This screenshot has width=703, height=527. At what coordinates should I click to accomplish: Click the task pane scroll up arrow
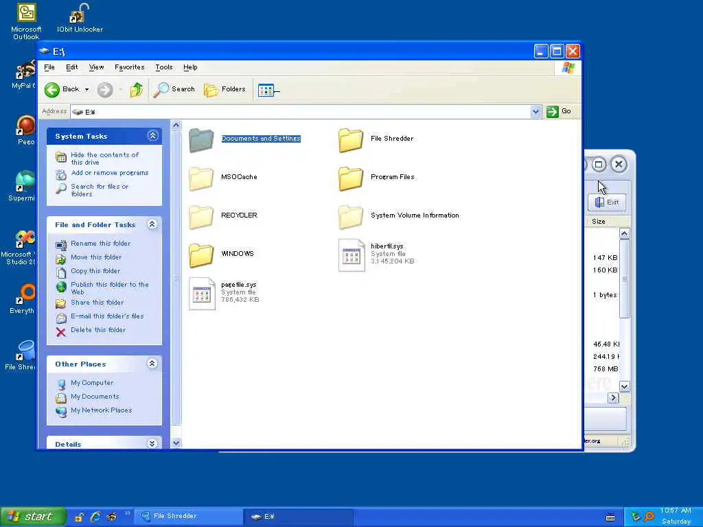[176, 126]
